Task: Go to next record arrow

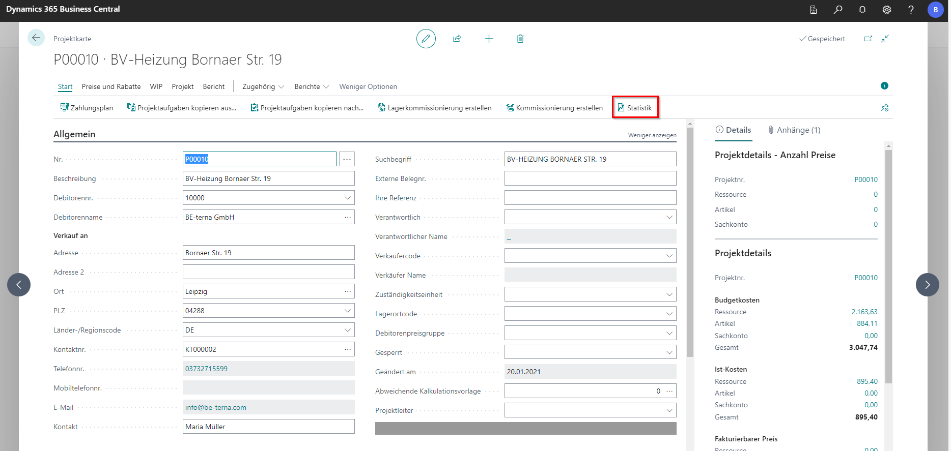Action: [x=927, y=285]
